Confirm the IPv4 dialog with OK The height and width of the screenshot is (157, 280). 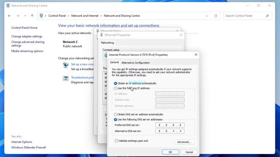click(x=170, y=152)
